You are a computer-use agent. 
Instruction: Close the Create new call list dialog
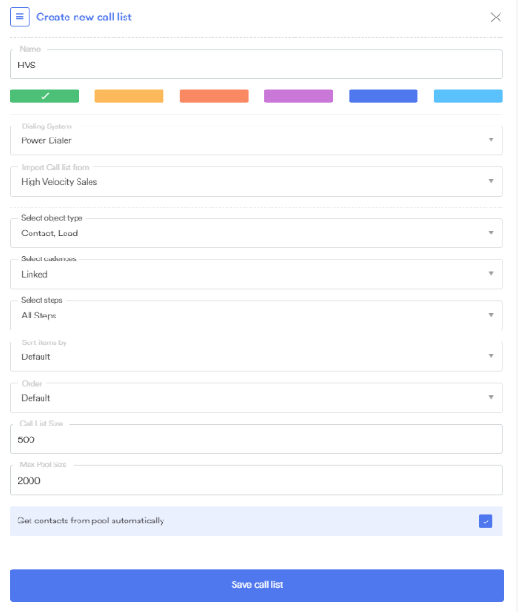496,18
